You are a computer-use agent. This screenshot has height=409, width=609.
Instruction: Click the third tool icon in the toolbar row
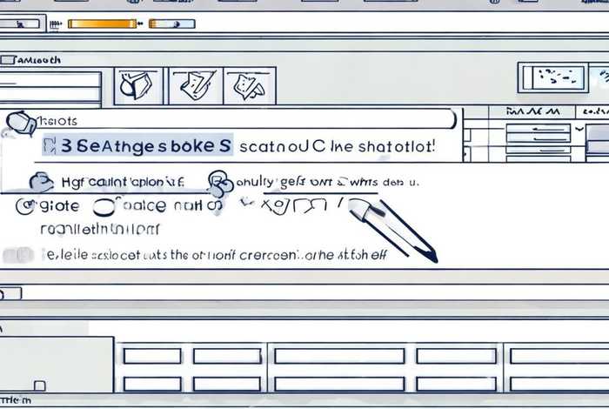(x=250, y=85)
